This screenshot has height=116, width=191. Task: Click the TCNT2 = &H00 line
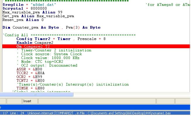pyautogui.click(x=31, y=81)
